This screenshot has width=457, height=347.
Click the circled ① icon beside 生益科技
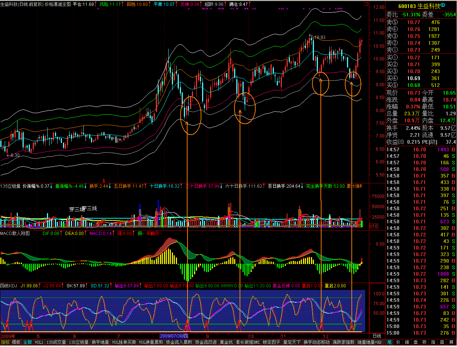point(443,5)
